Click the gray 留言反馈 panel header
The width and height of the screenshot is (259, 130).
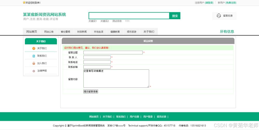pos(148,41)
